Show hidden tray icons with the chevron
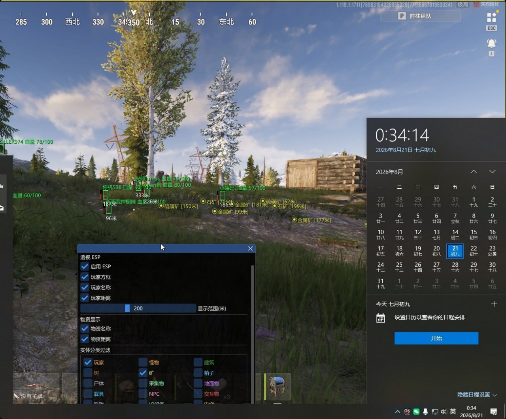 point(398,411)
